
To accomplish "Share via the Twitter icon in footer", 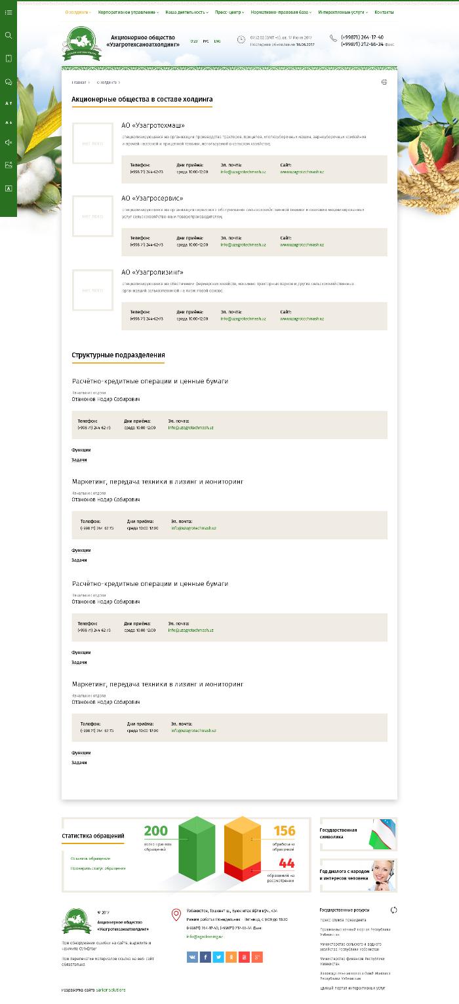I will (x=218, y=957).
